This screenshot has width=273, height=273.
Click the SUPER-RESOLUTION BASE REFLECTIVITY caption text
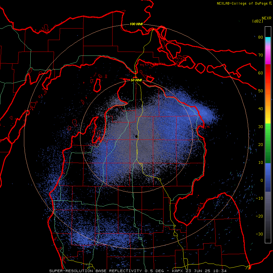[96, 271]
